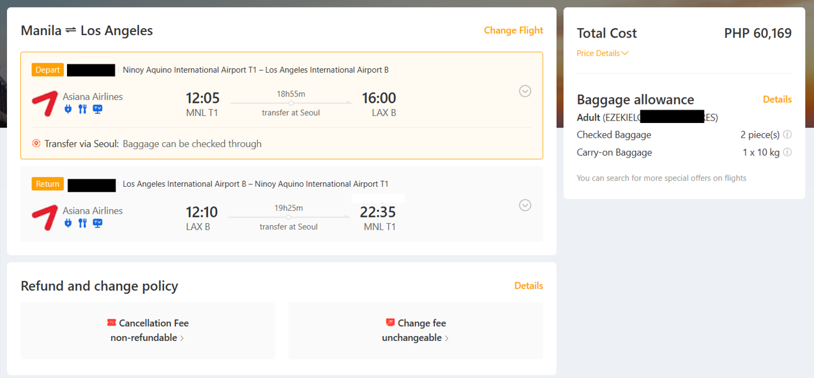Click Checked Baggage info icon

787,134
